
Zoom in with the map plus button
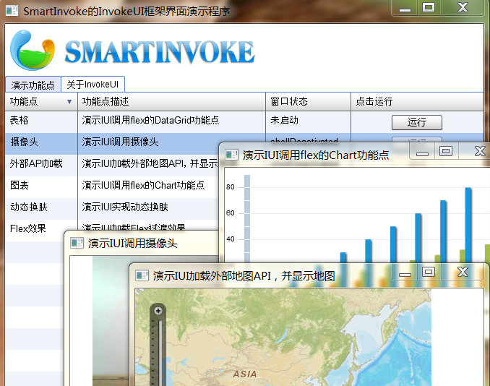158,311
